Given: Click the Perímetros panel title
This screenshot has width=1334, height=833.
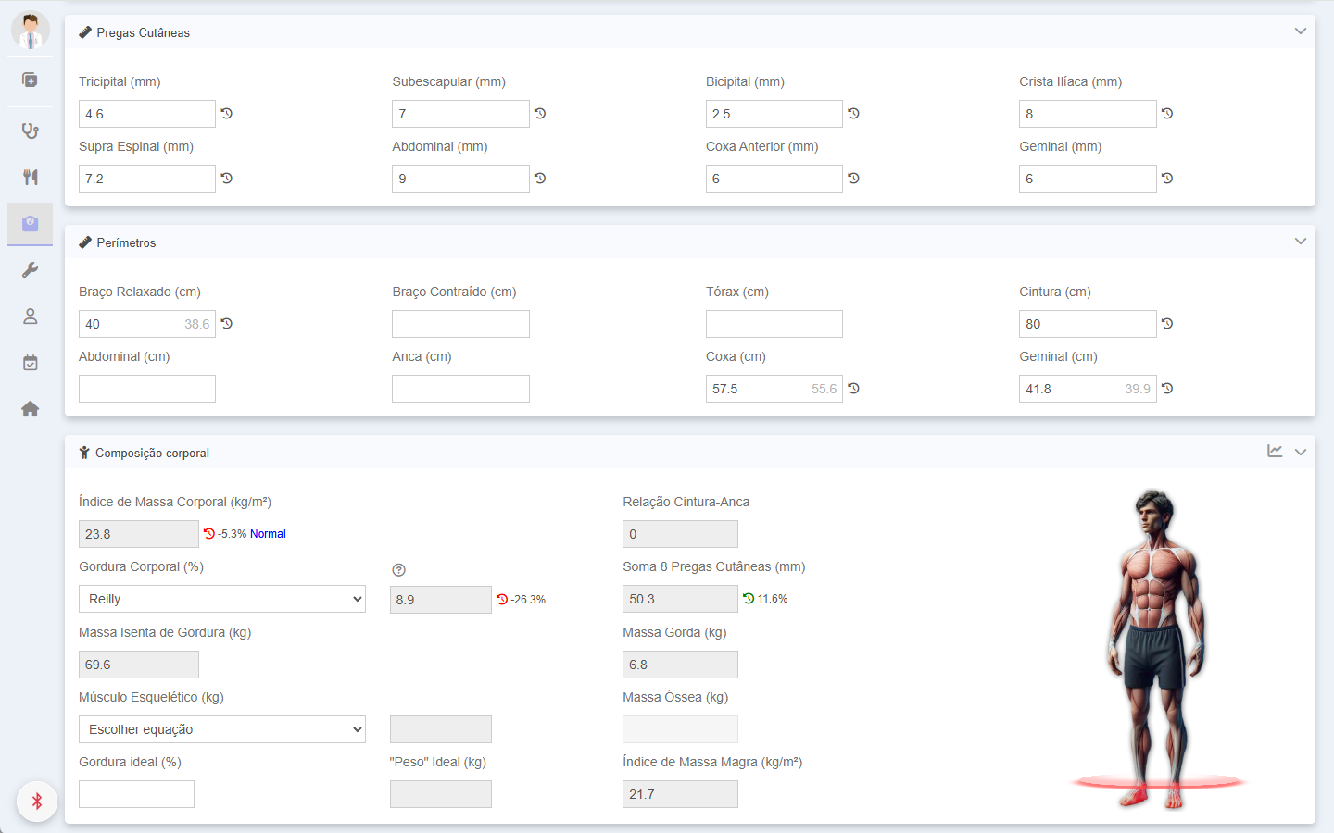Looking at the screenshot, I should tap(126, 242).
